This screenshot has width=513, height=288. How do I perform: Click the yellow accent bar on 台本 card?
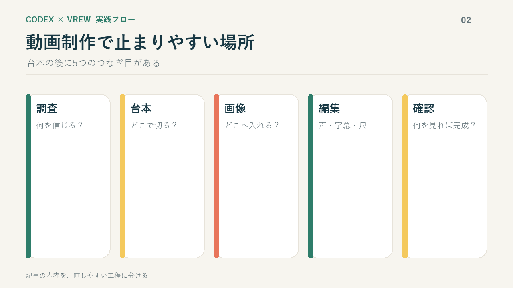122,176
